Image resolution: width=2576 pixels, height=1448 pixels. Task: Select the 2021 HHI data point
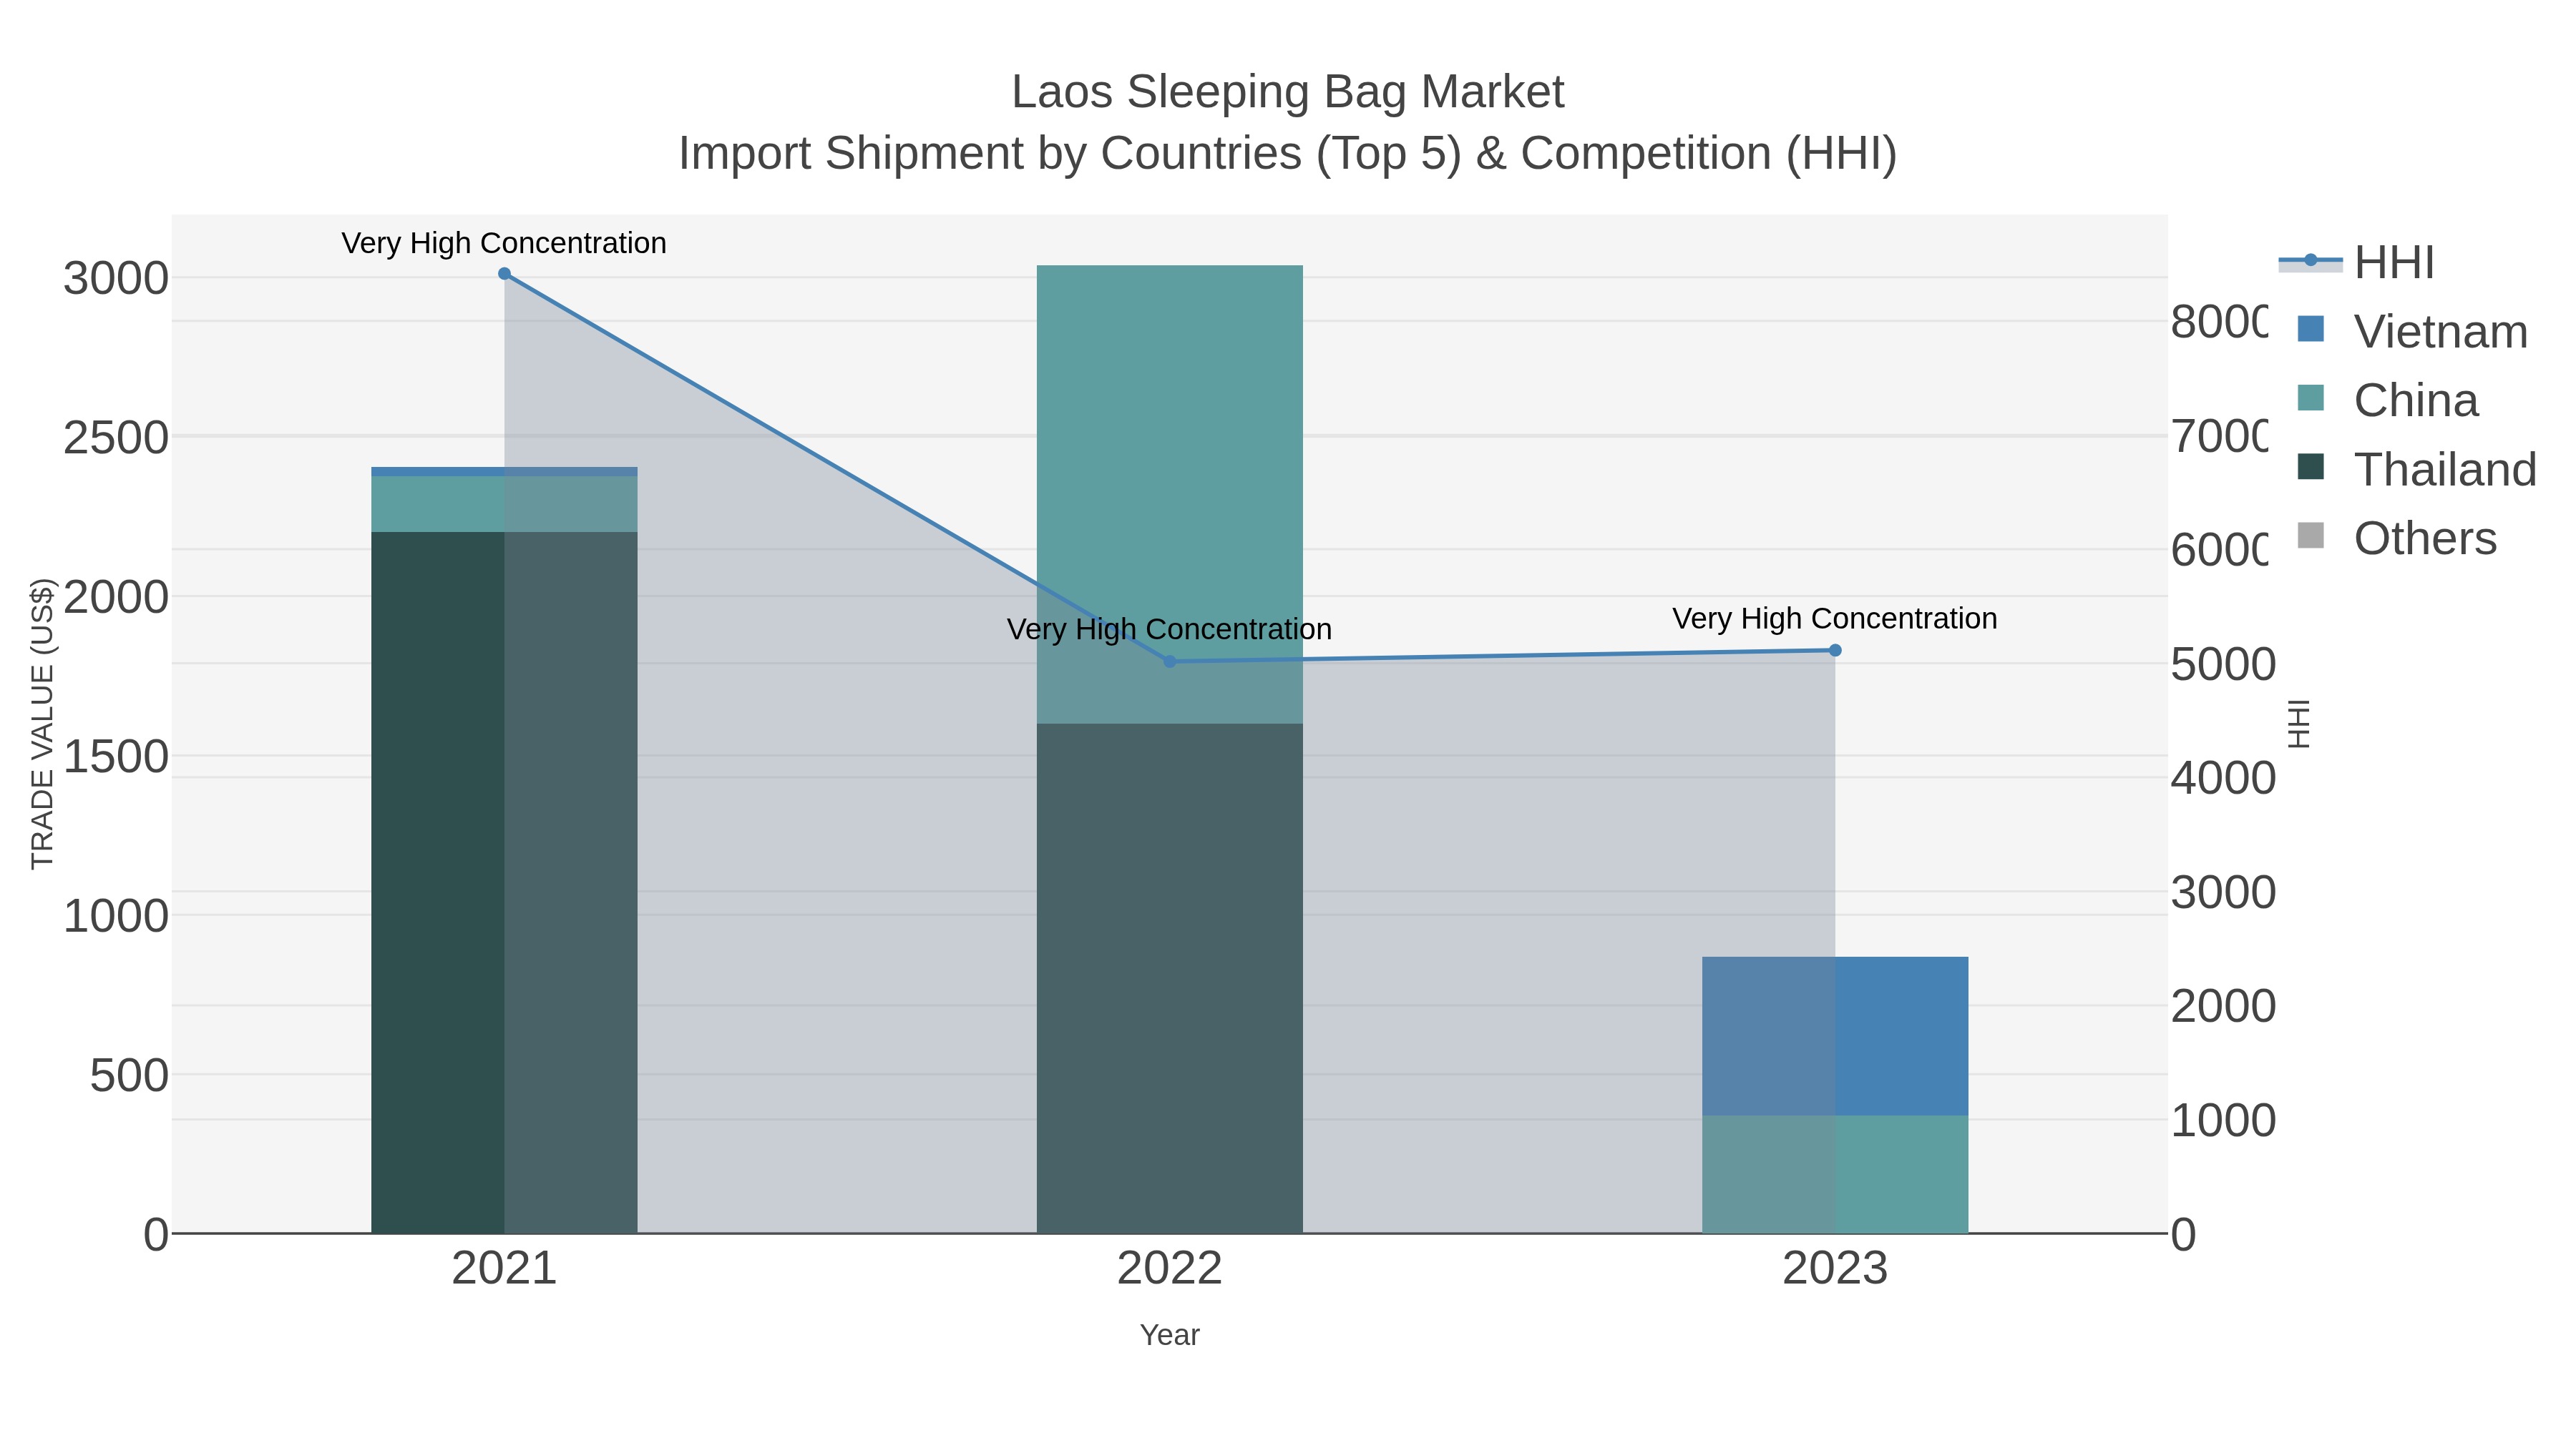pyautogui.click(x=504, y=274)
